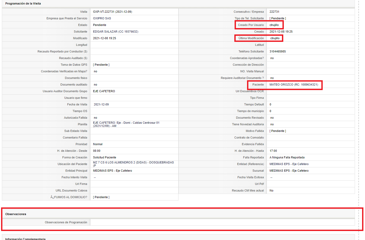Image resolution: width=365 pixels, height=240 pixels.
Task: Click Tiempo de municipio value 0
Action: pos(270,111)
